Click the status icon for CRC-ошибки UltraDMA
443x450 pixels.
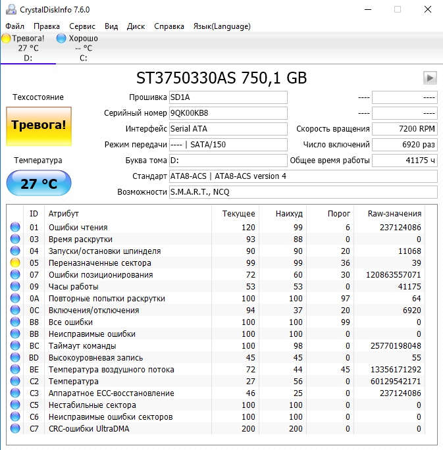pos(15,428)
